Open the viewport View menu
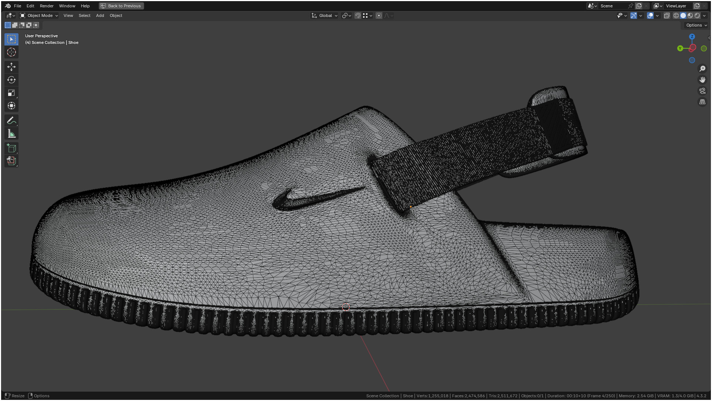The image size is (712, 401). point(68,16)
